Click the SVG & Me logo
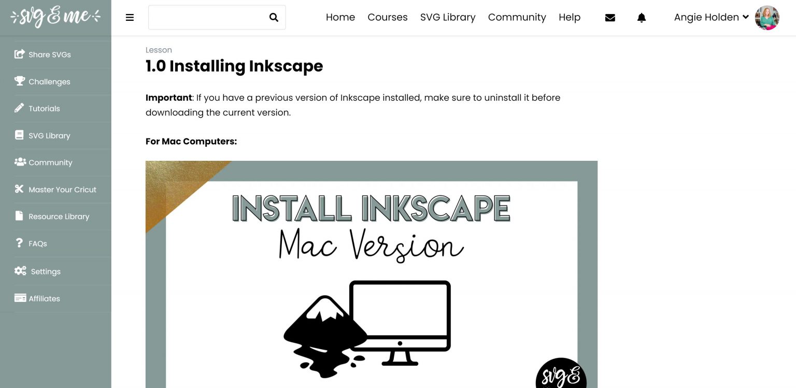Screen dimensions: 796x388 coord(55,17)
